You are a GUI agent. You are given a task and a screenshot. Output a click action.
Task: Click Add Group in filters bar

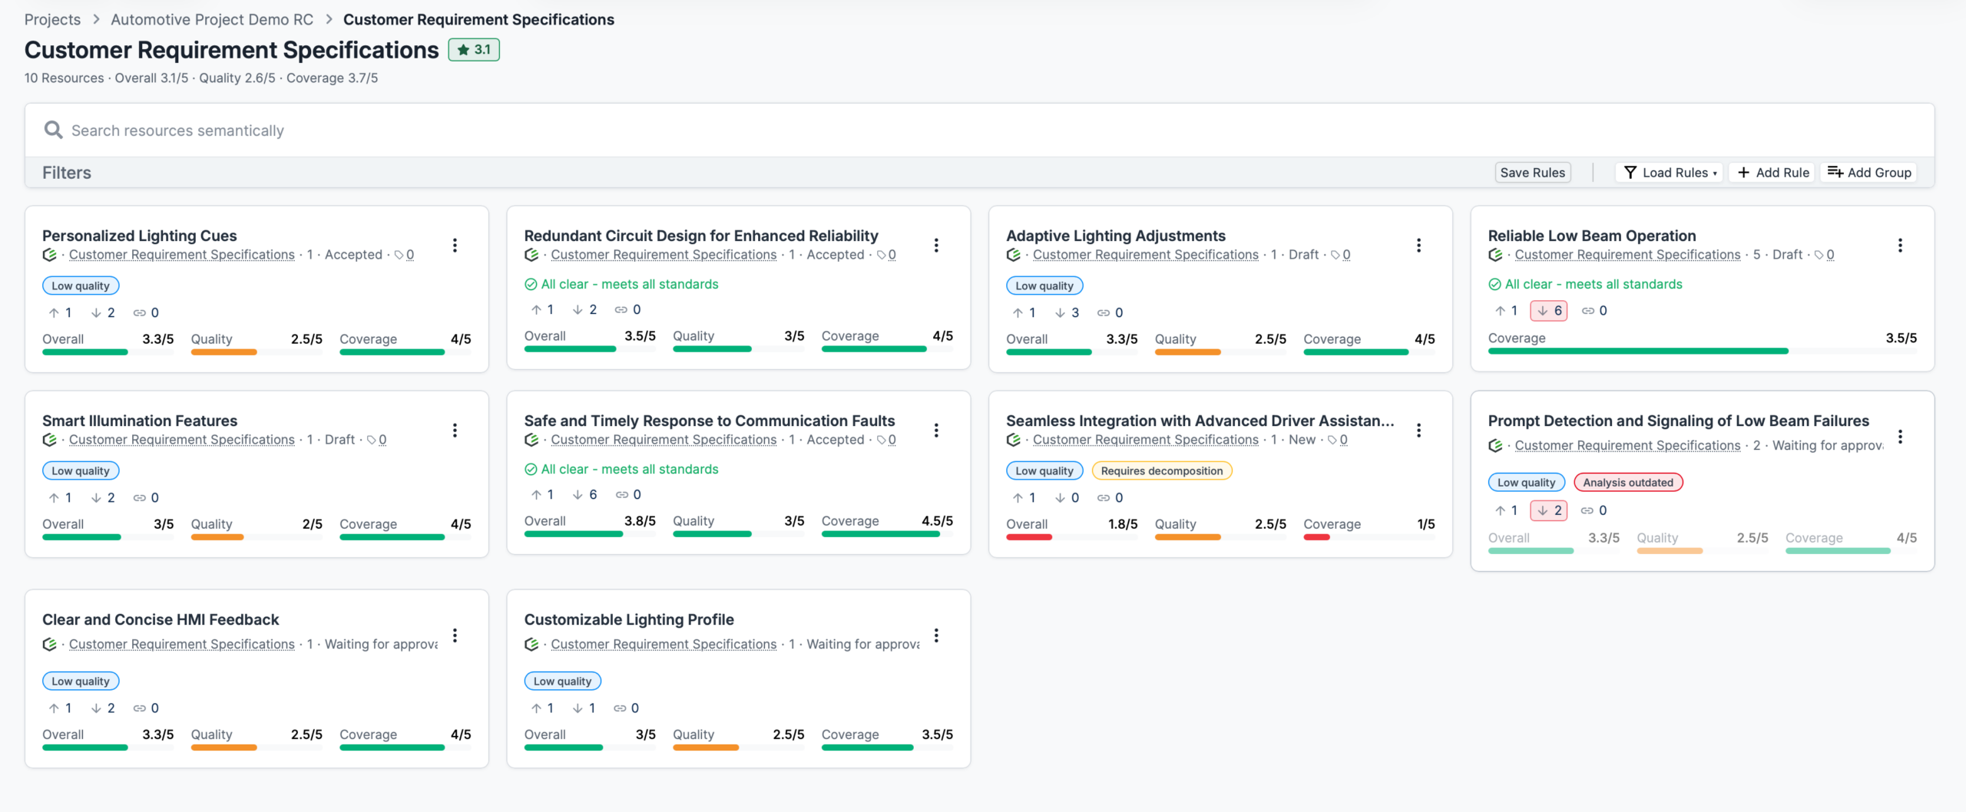1869,173
